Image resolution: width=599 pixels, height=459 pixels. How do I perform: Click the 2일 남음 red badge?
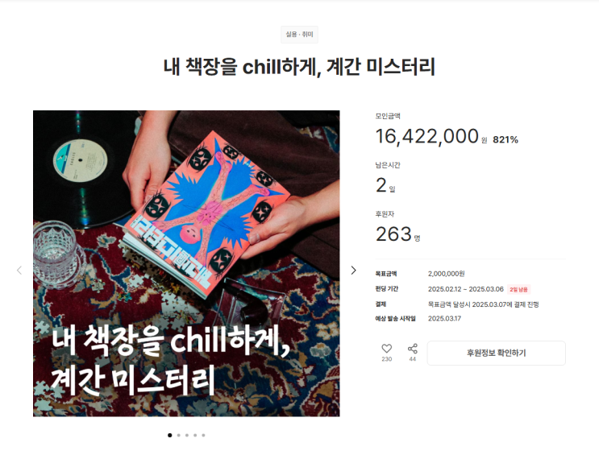click(x=518, y=290)
